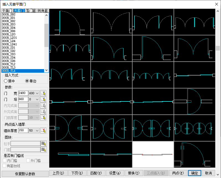Screen dimensions: 221x178
Task: Click the browse icon next to 拉手 field
Action: [x=44, y=143]
